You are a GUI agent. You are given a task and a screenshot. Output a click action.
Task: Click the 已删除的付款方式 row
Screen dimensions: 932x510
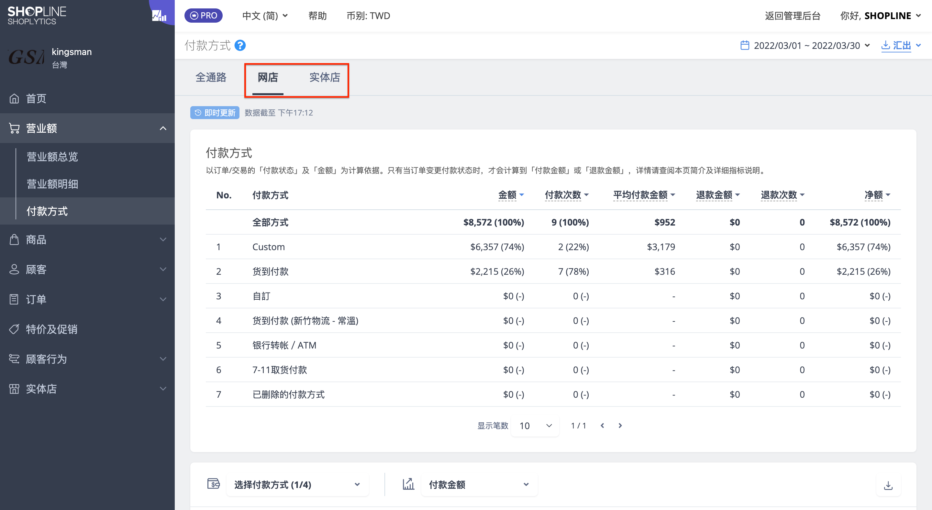coord(553,394)
